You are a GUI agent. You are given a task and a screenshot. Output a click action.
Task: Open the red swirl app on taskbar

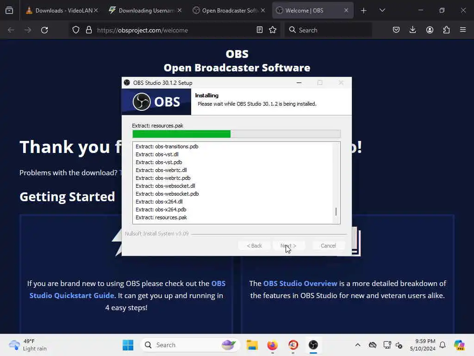[293, 345]
